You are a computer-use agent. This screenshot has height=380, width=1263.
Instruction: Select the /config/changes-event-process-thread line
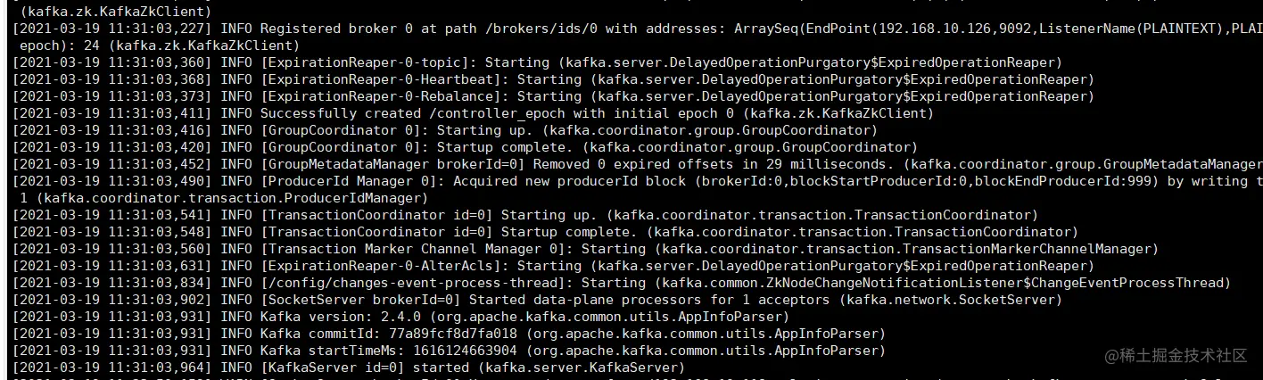tap(622, 283)
